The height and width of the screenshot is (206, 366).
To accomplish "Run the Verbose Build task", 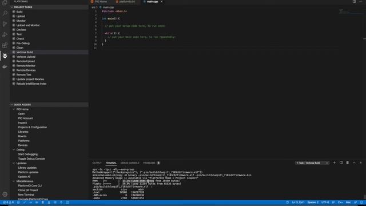I will coord(25,52).
